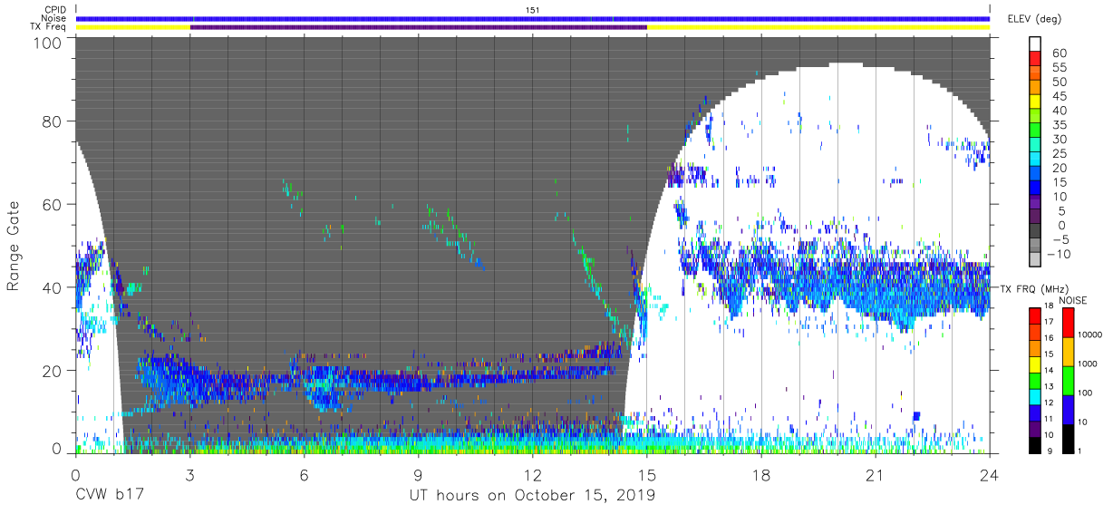The height and width of the screenshot is (514, 1113).
Task: Pick the light grey bottom ELEV colorbar segment
Action: tap(1036, 261)
